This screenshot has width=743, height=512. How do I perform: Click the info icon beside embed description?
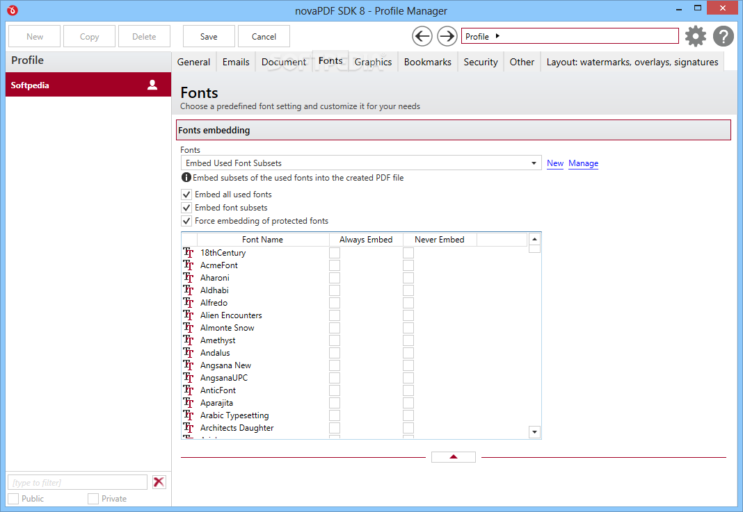pos(186,177)
